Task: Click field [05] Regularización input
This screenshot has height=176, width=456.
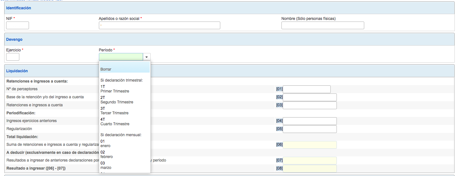Action: coord(309,129)
